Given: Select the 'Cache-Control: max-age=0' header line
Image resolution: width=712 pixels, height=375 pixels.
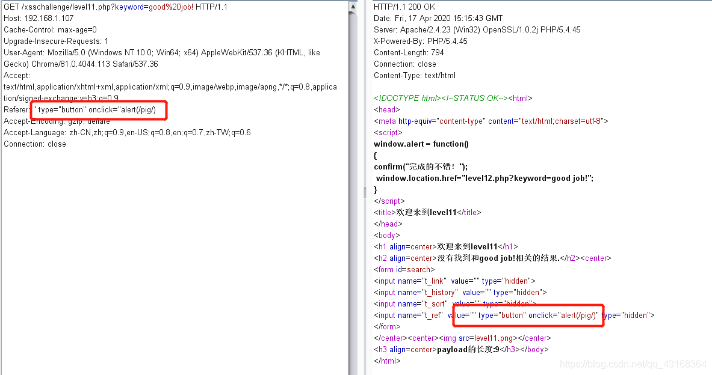Looking at the screenshot, I should click(x=50, y=30).
